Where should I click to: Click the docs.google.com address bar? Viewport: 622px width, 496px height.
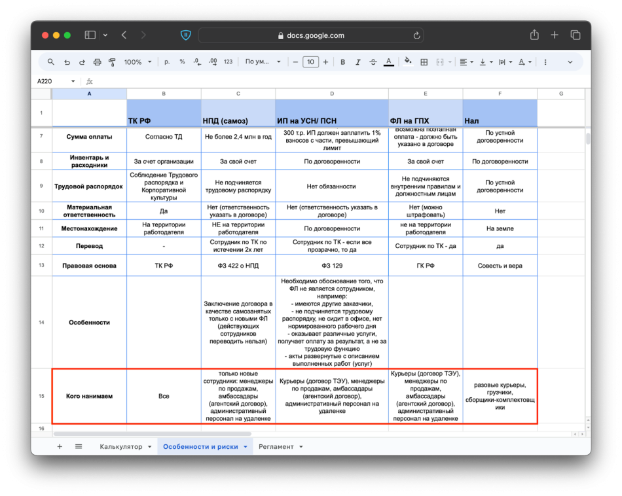click(x=310, y=35)
